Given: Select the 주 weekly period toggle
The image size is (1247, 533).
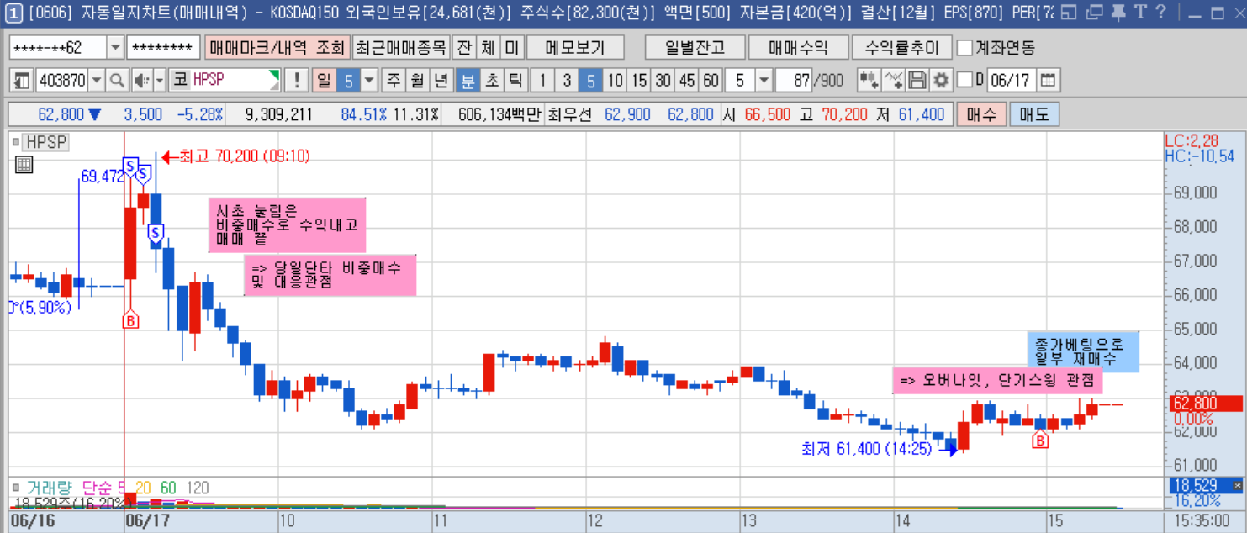Looking at the screenshot, I should pyautogui.click(x=394, y=81).
